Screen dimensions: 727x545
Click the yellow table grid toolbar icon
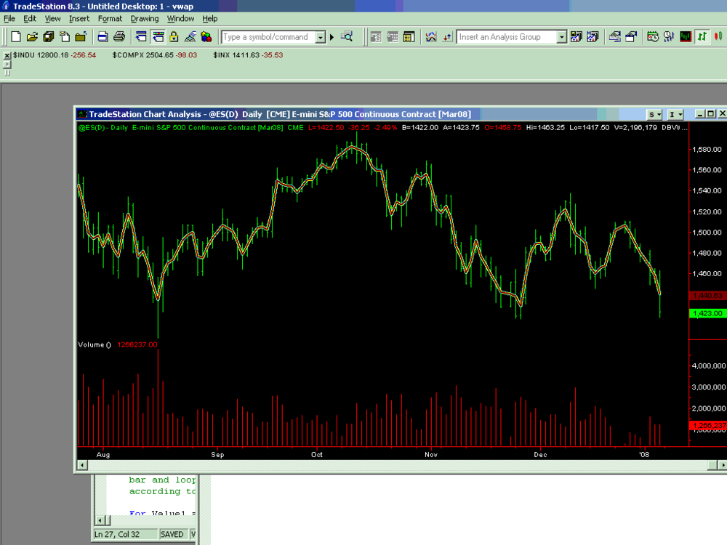(x=409, y=37)
